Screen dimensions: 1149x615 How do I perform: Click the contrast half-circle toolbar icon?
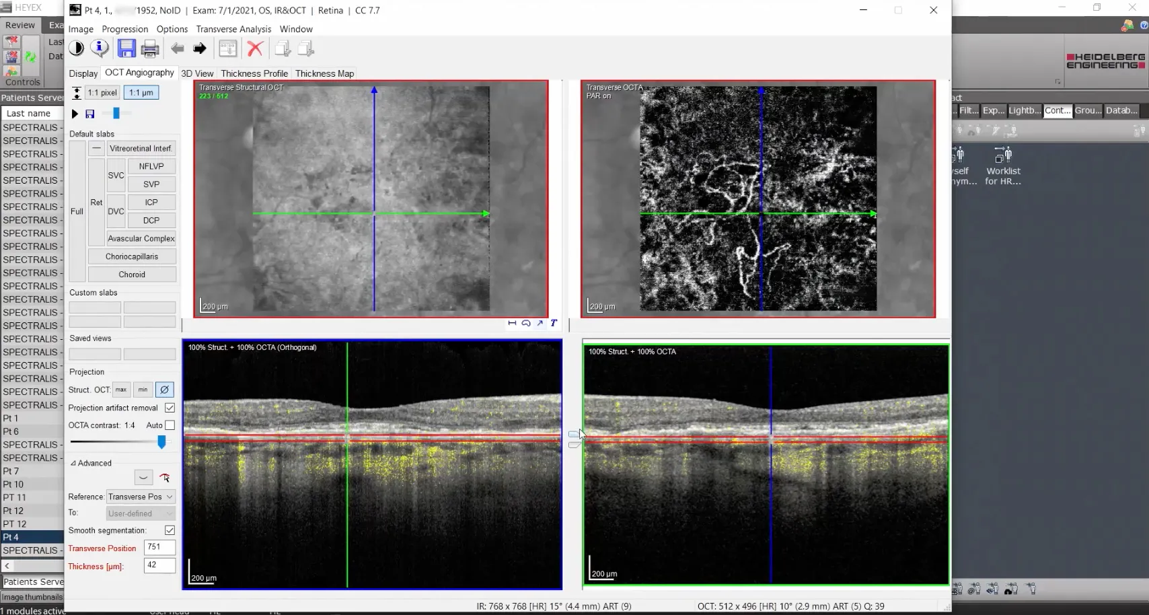[77, 48]
